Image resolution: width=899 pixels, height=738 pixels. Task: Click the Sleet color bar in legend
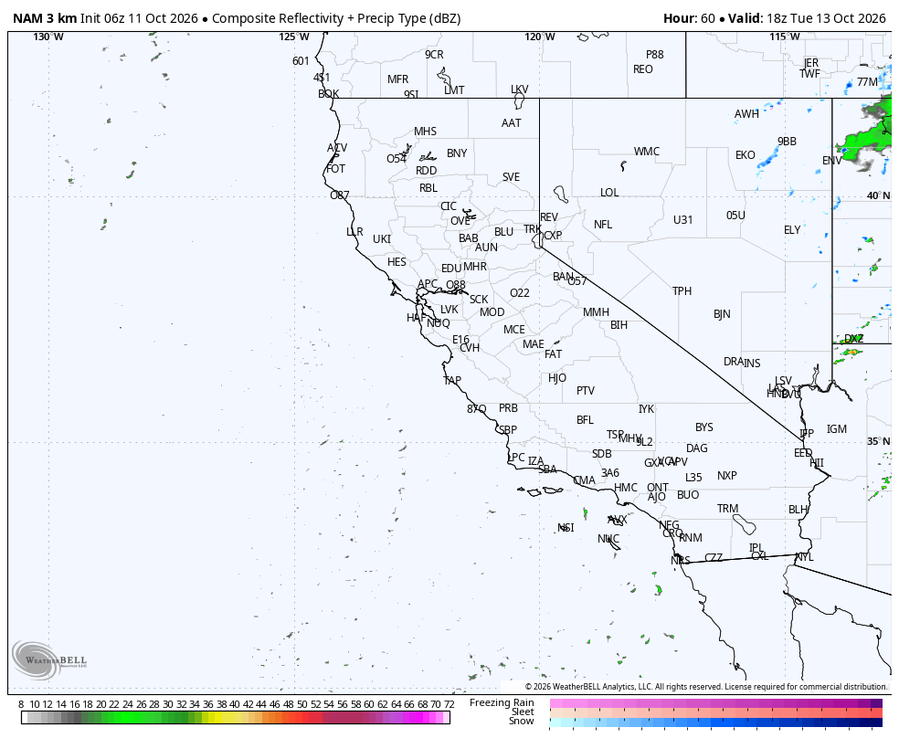point(716,712)
